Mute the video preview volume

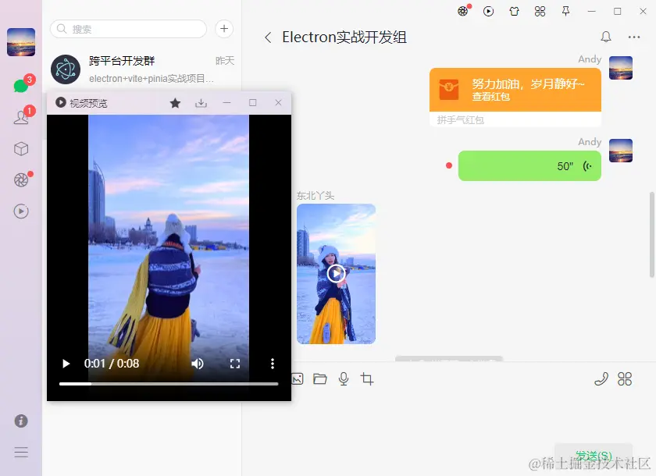[x=197, y=363]
